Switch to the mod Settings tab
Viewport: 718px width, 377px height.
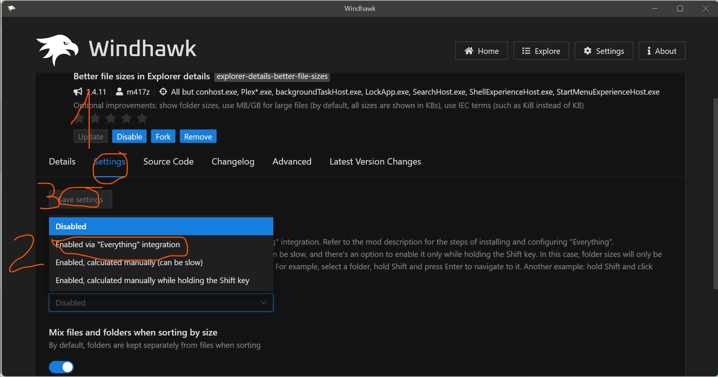[x=109, y=162]
